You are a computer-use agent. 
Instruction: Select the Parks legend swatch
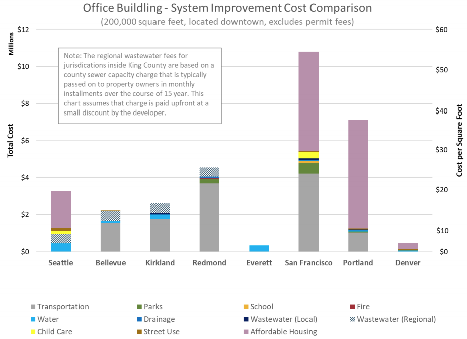click(139, 307)
